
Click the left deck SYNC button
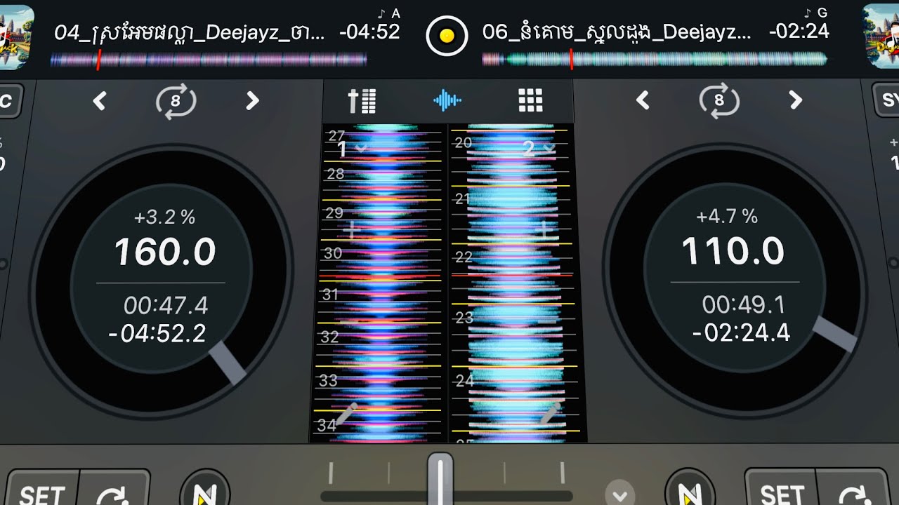click(9, 100)
